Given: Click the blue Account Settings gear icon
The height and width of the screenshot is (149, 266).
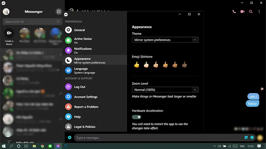Looking at the screenshot, I should tap(68, 97).
